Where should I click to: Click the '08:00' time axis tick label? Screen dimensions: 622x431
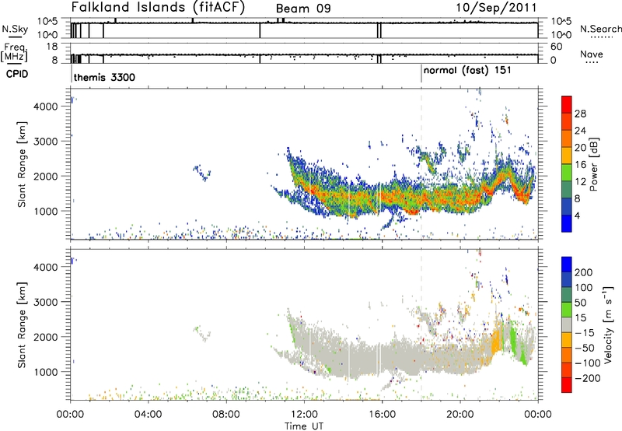[226, 415]
